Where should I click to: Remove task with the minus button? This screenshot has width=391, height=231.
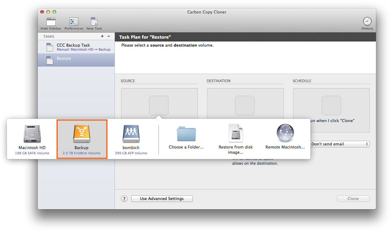point(109,36)
